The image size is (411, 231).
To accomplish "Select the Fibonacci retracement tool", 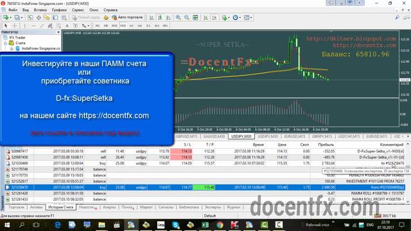I will (x=58, y=26).
